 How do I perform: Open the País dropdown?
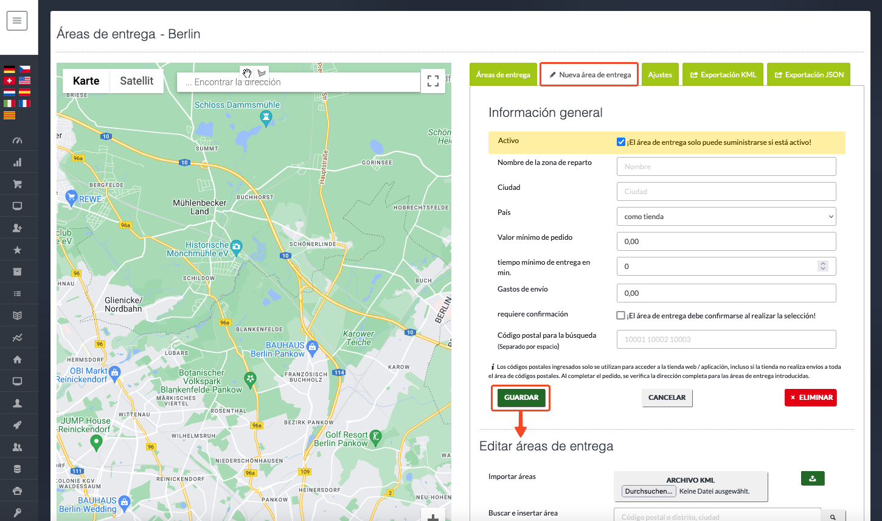click(x=726, y=217)
